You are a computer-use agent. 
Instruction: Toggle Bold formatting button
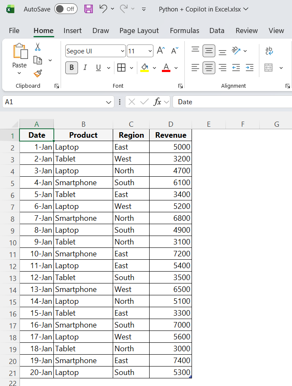pos(72,67)
